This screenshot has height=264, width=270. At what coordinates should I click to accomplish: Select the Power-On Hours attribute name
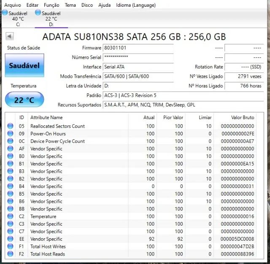coord(48,133)
